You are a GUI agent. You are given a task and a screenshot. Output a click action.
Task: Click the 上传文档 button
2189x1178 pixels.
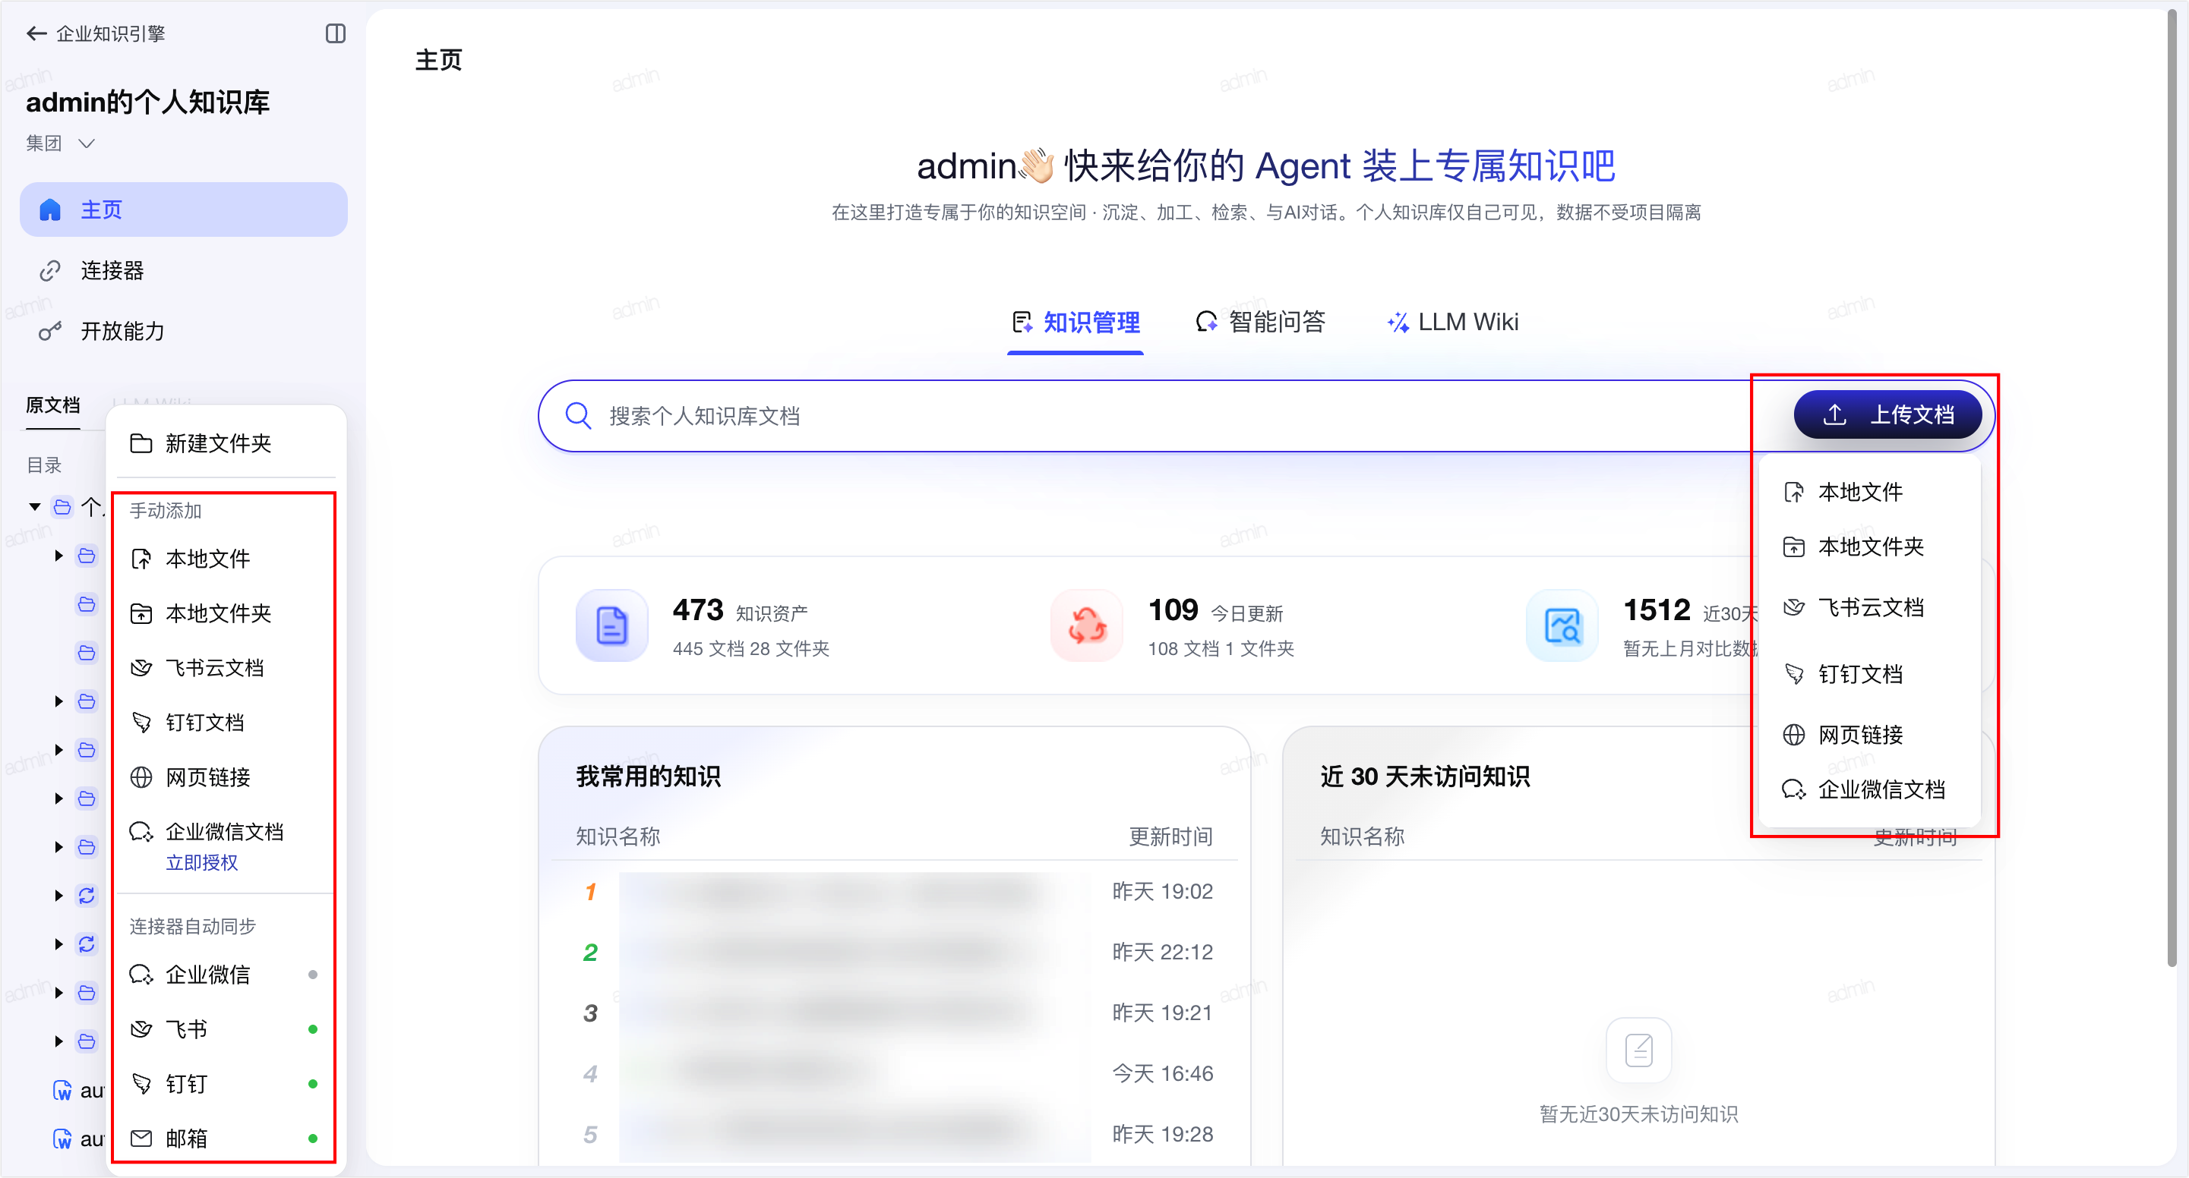click(1887, 414)
